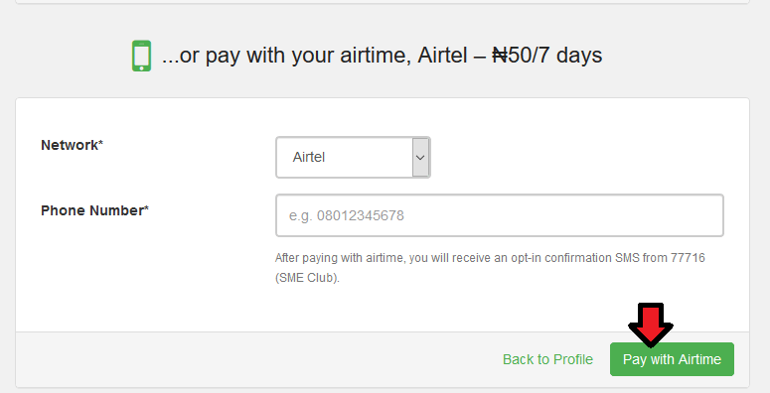The height and width of the screenshot is (393, 770).
Task: Submit with the Pay with Airtime button
Action: coord(672,359)
